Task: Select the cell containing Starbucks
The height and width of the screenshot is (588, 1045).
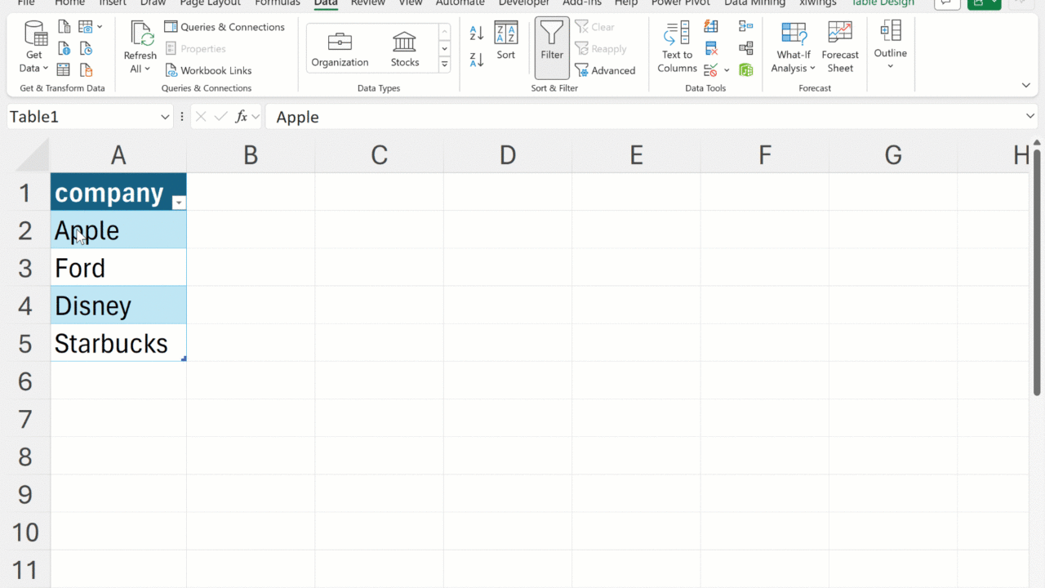Action: [x=118, y=343]
